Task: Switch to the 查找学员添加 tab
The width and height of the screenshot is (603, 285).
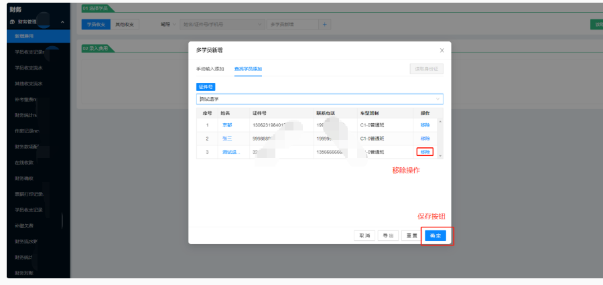Action: coord(248,69)
